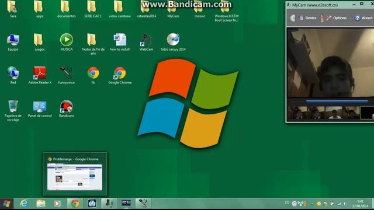
Task: Open Options in the MyCam toolbar
Action: (x=337, y=18)
